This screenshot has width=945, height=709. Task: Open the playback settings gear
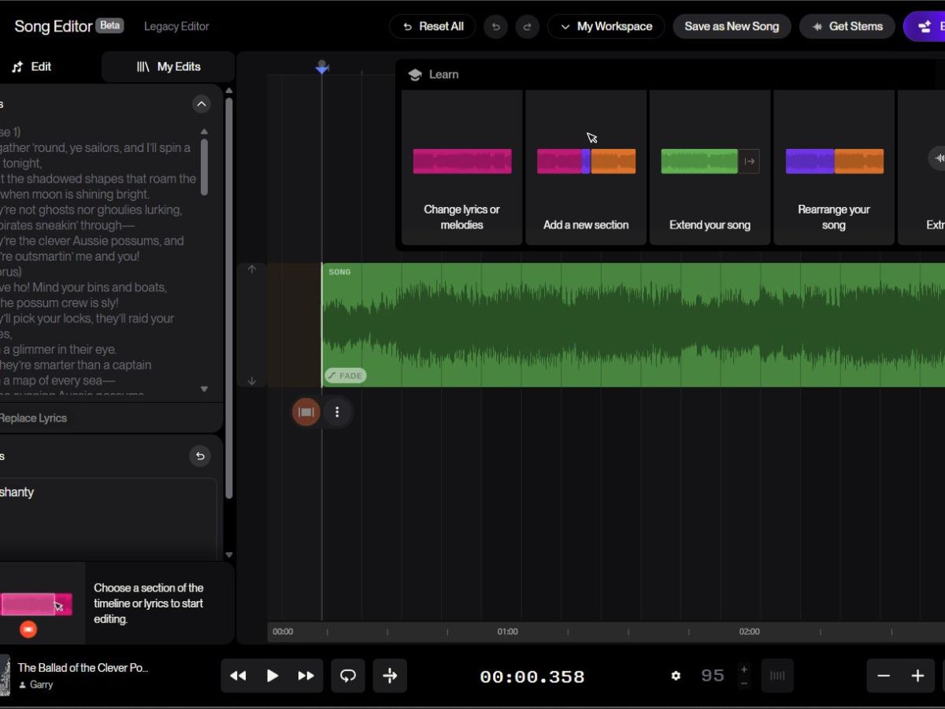676,675
